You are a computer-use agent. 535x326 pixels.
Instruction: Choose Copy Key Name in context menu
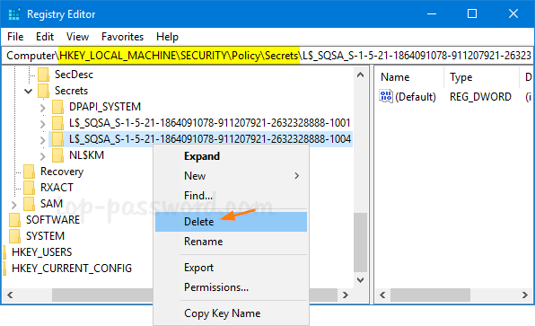[x=232, y=313]
